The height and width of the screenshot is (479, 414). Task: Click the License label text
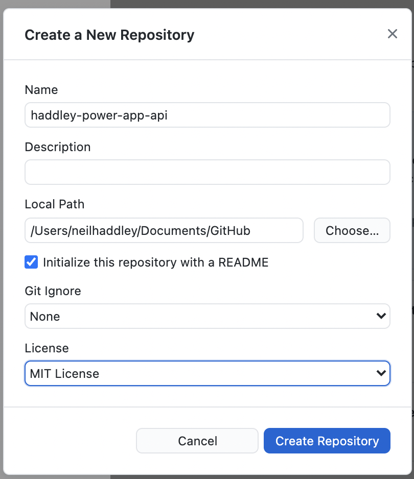pos(47,348)
